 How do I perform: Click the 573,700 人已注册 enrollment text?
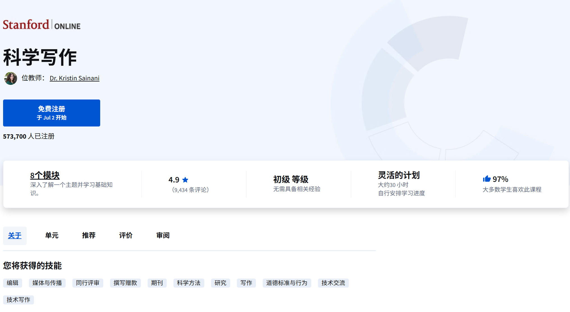pos(29,136)
